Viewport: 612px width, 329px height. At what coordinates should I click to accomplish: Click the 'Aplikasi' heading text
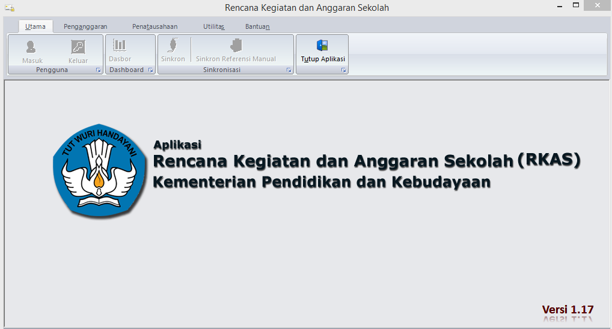coord(177,145)
